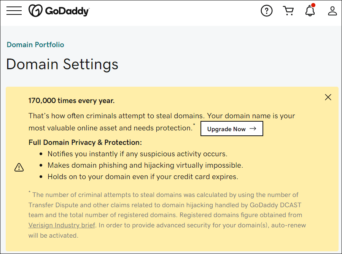342x254 pixels.
Task: Select the 170,000 times every year headline
Action: 71,101
